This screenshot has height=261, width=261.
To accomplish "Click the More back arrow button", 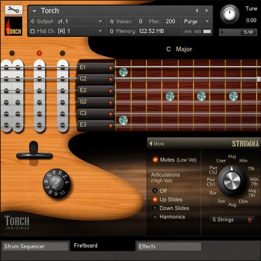I will (157, 144).
